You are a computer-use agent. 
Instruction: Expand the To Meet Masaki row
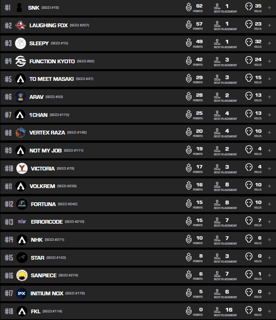click(269, 79)
